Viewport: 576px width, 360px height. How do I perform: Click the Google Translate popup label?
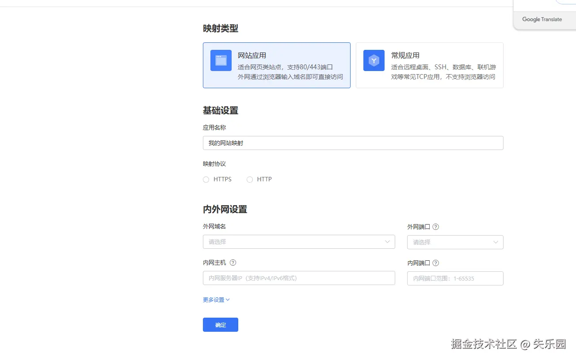pos(542,19)
